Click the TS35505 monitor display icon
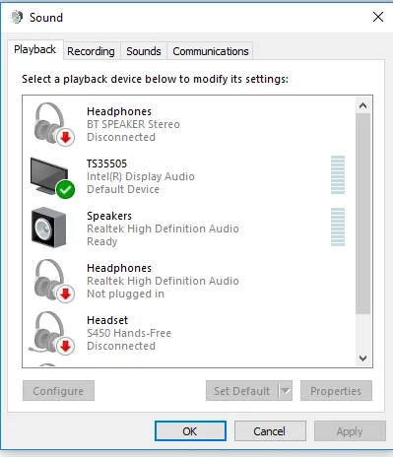Screen dimensions: 393x457 coord(52,177)
